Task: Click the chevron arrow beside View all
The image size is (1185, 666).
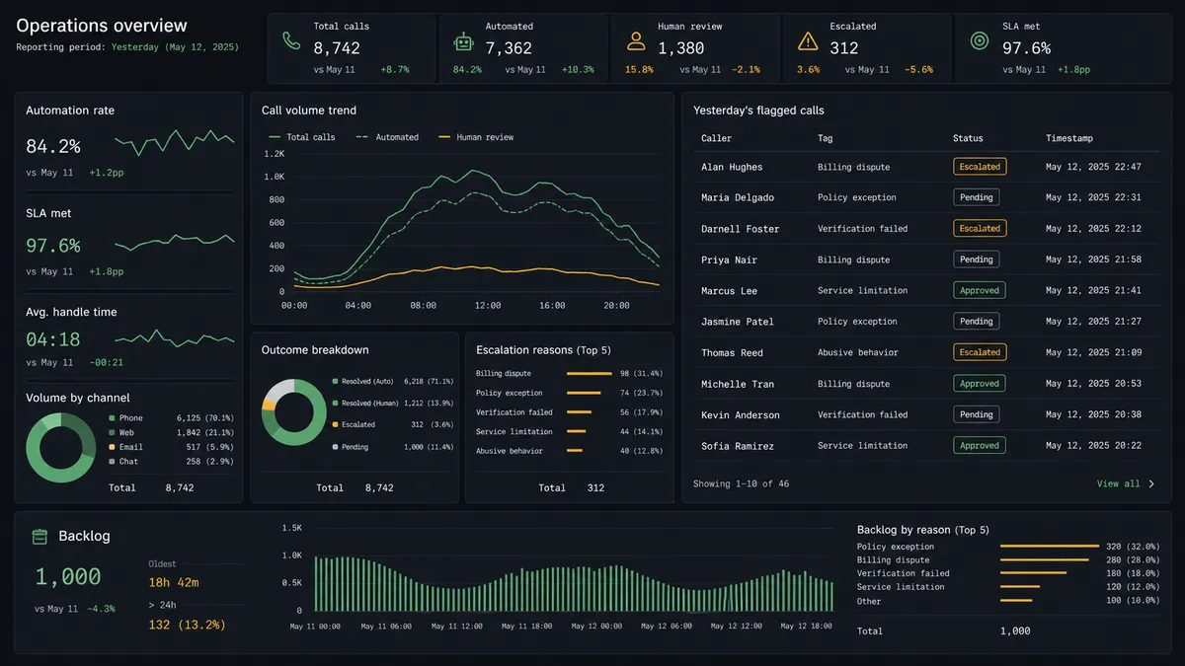Action: [x=1151, y=483]
